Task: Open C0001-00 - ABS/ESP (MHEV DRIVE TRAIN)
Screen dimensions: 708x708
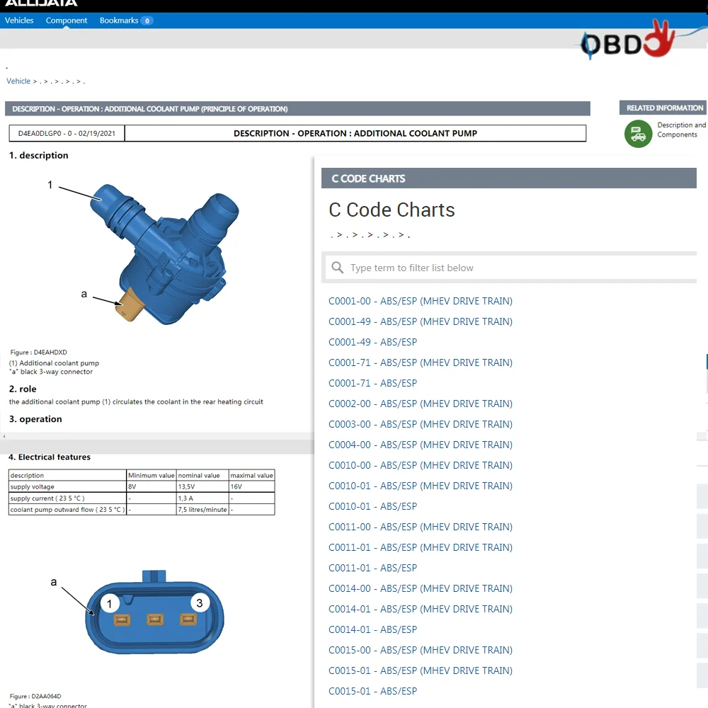Action: tap(421, 301)
